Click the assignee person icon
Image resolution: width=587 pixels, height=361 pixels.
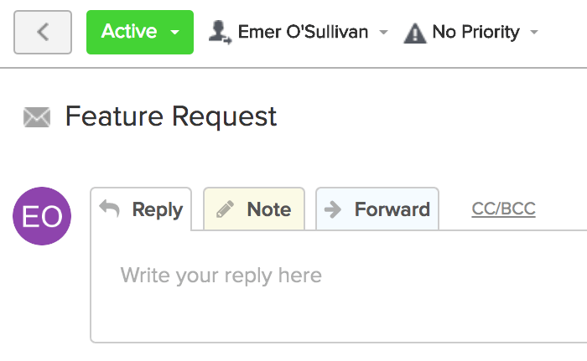pos(220,33)
